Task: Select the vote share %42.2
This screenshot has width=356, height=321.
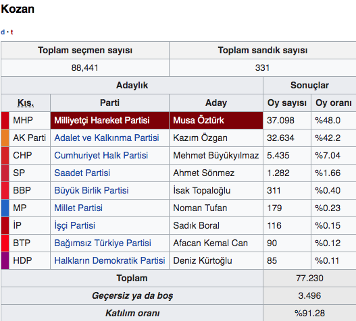Action: pos(328,138)
